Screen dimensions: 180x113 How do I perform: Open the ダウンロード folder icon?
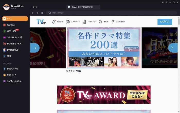click(x=4, y=75)
